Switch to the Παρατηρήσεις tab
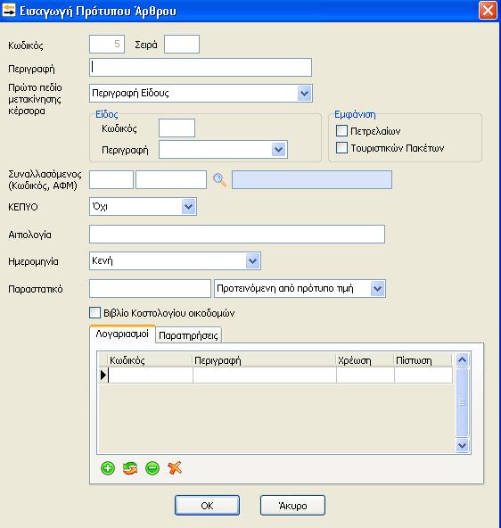 pos(188,335)
